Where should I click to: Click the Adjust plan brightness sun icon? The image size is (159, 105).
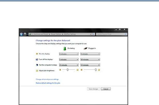[x=37, y=71]
